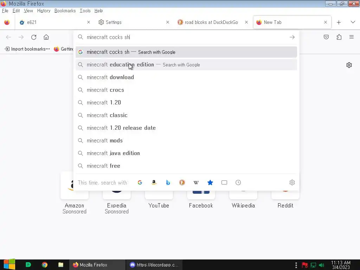Close the road blcoks at DuckDuckGo tab
The height and width of the screenshot is (270, 360).
tap(246, 22)
